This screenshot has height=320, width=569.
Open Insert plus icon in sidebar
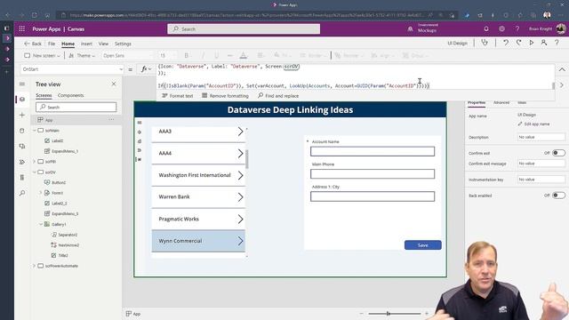[22, 115]
